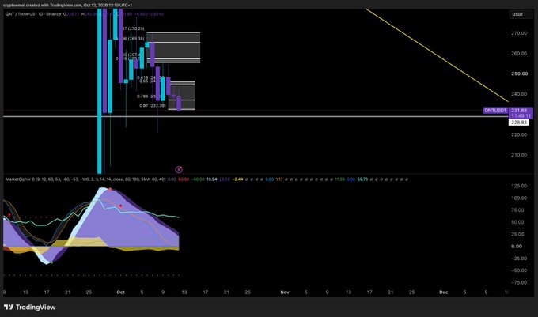This screenshot has width=538, height=317.
Task: Click the 125.00 indicator scale label
Action: click(x=519, y=186)
